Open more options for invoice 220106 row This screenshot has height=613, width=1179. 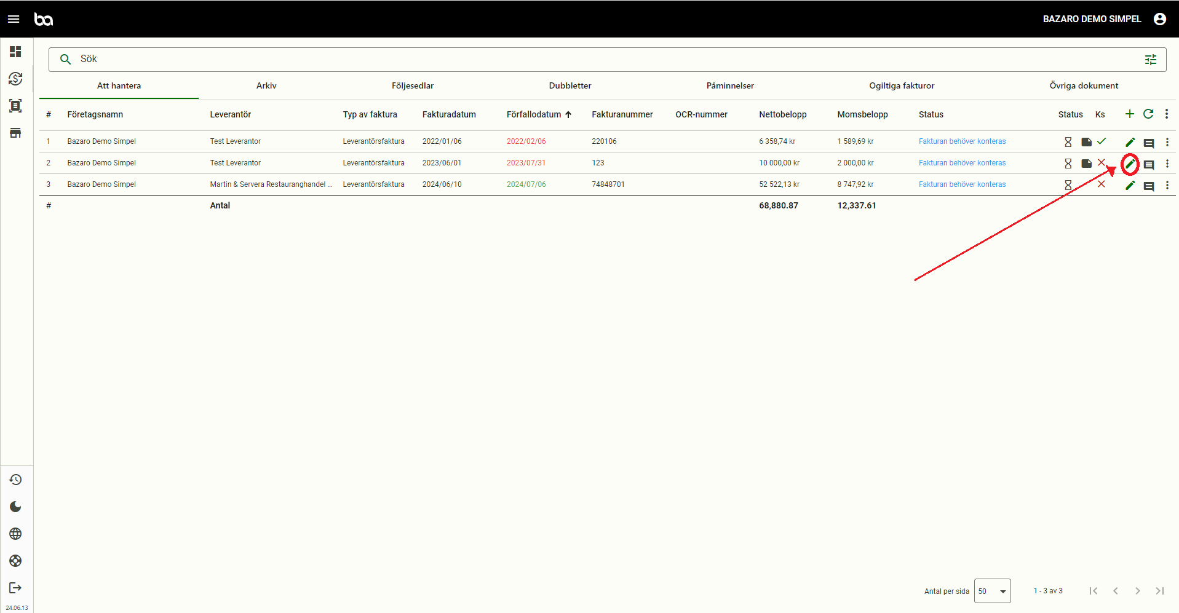(x=1167, y=142)
